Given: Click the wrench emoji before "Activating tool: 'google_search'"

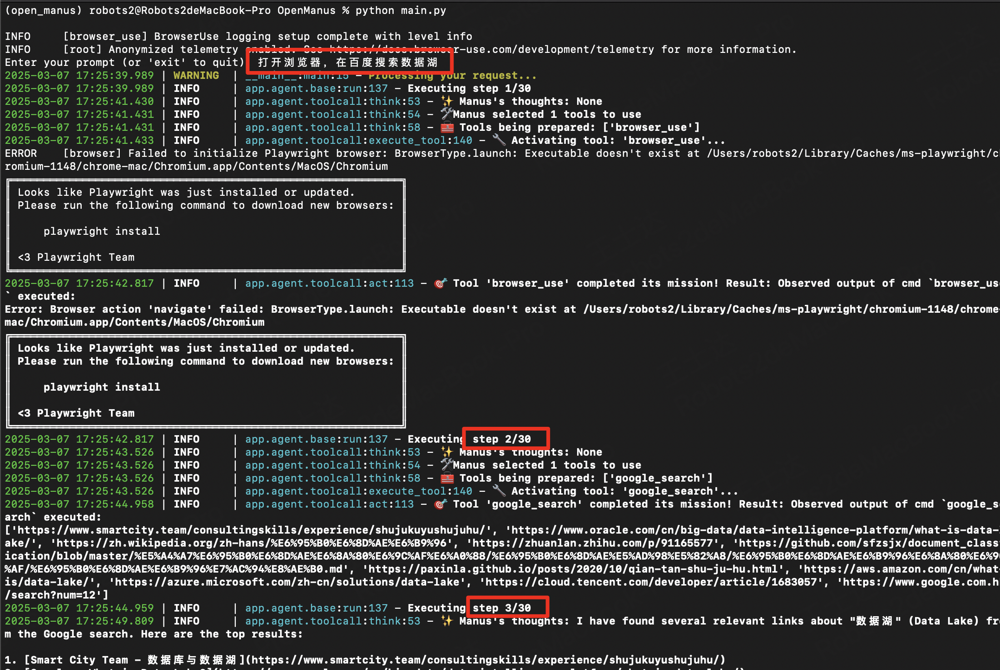Looking at the screenshot, I should click(499, 491).
